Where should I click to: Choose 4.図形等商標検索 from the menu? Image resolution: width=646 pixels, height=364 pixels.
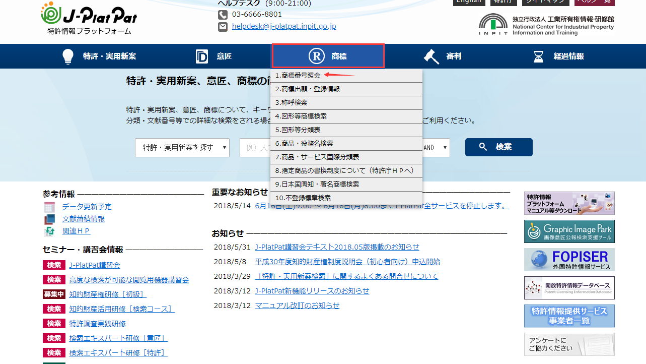coord(301,116)
